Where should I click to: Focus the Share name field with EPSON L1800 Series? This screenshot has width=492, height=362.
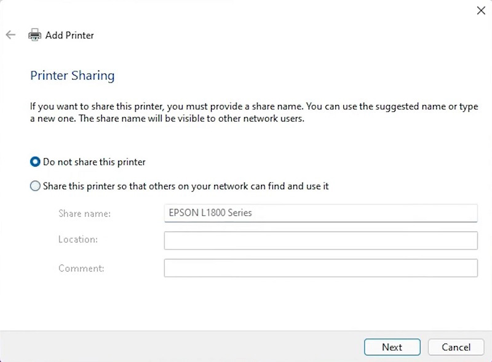[320, 213]
